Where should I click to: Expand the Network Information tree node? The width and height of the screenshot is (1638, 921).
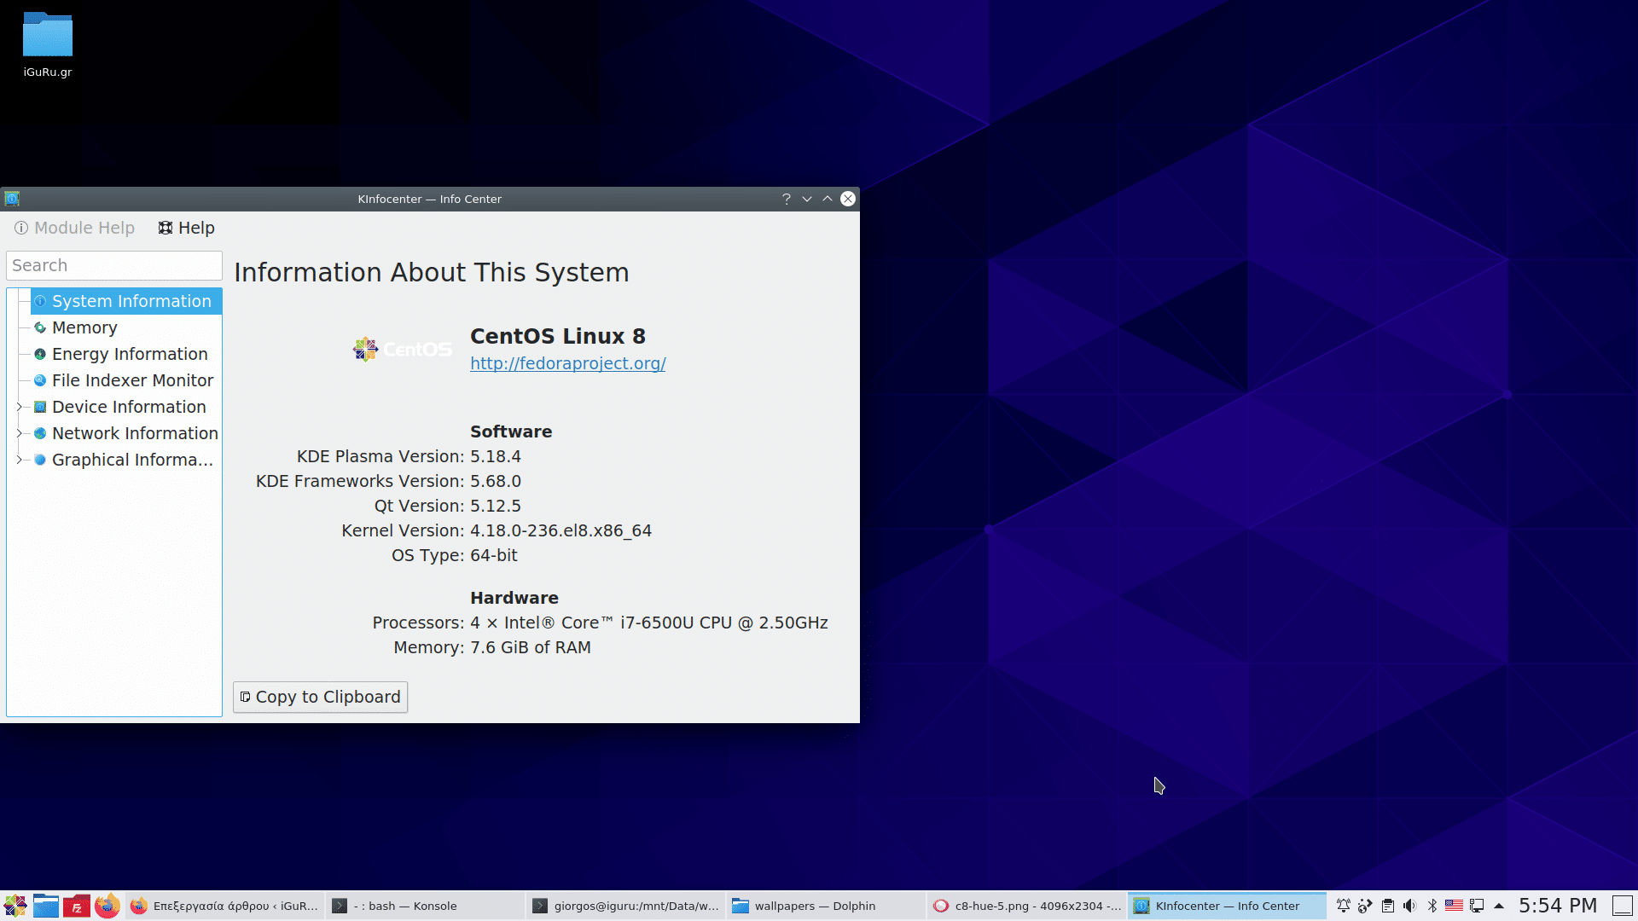pos(19,433)
